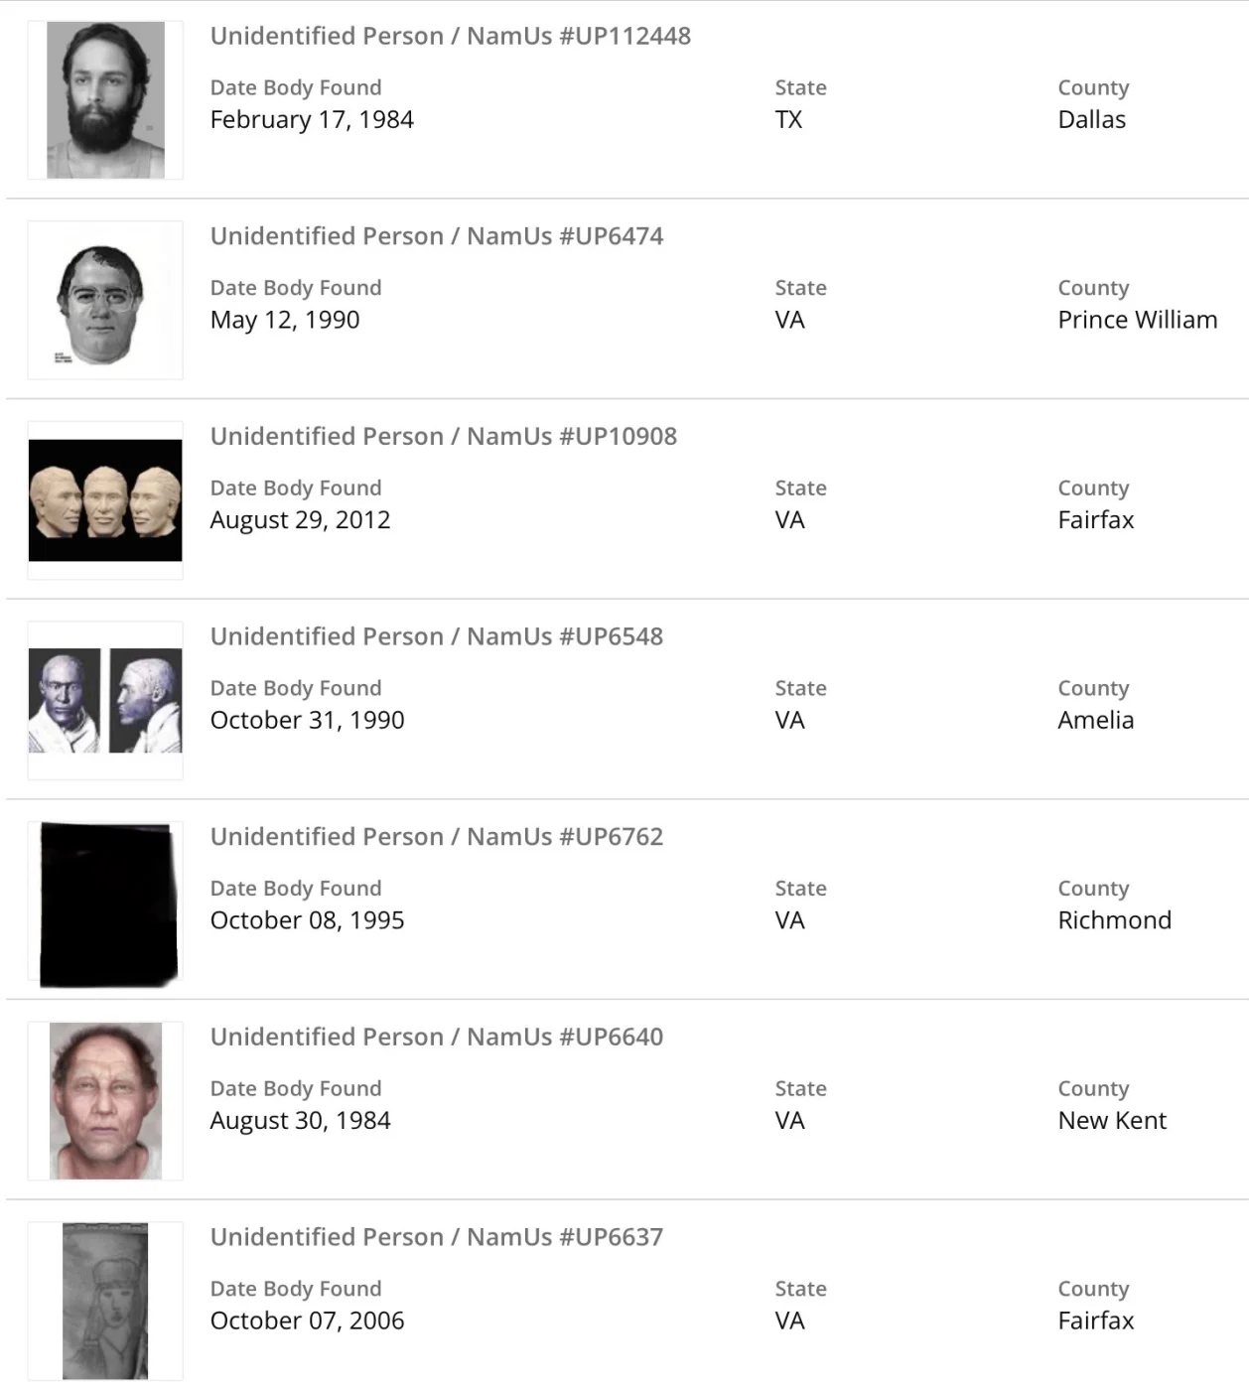Click the Amelia county value
The width and height of the screenshot is (1249, 1390).
[x=1095, y=721]
